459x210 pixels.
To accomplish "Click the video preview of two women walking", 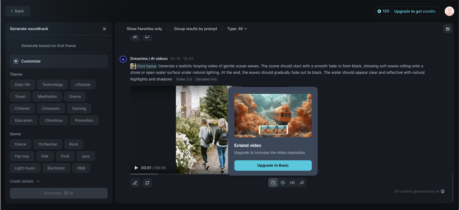I will 202,130.
